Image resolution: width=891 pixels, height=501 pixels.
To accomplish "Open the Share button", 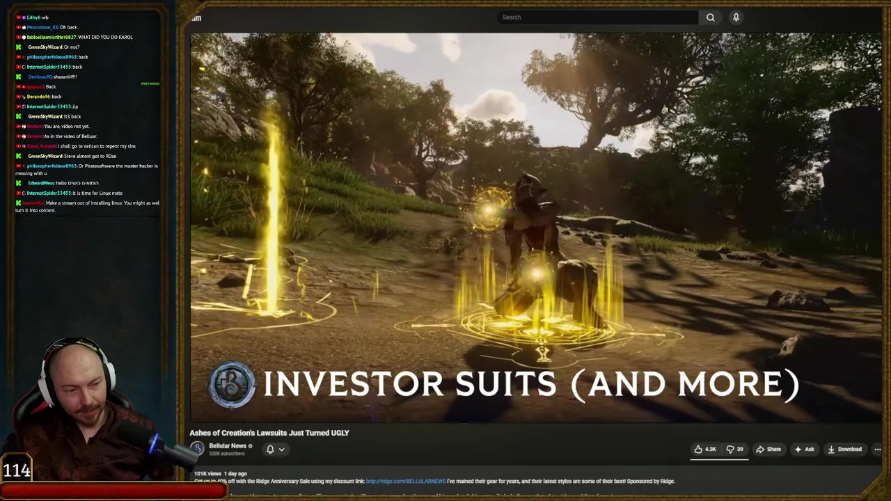I will (x=768, y=450).
